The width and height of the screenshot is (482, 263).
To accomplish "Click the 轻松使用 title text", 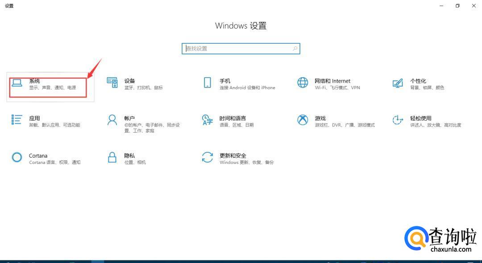I will coord(420,118).
